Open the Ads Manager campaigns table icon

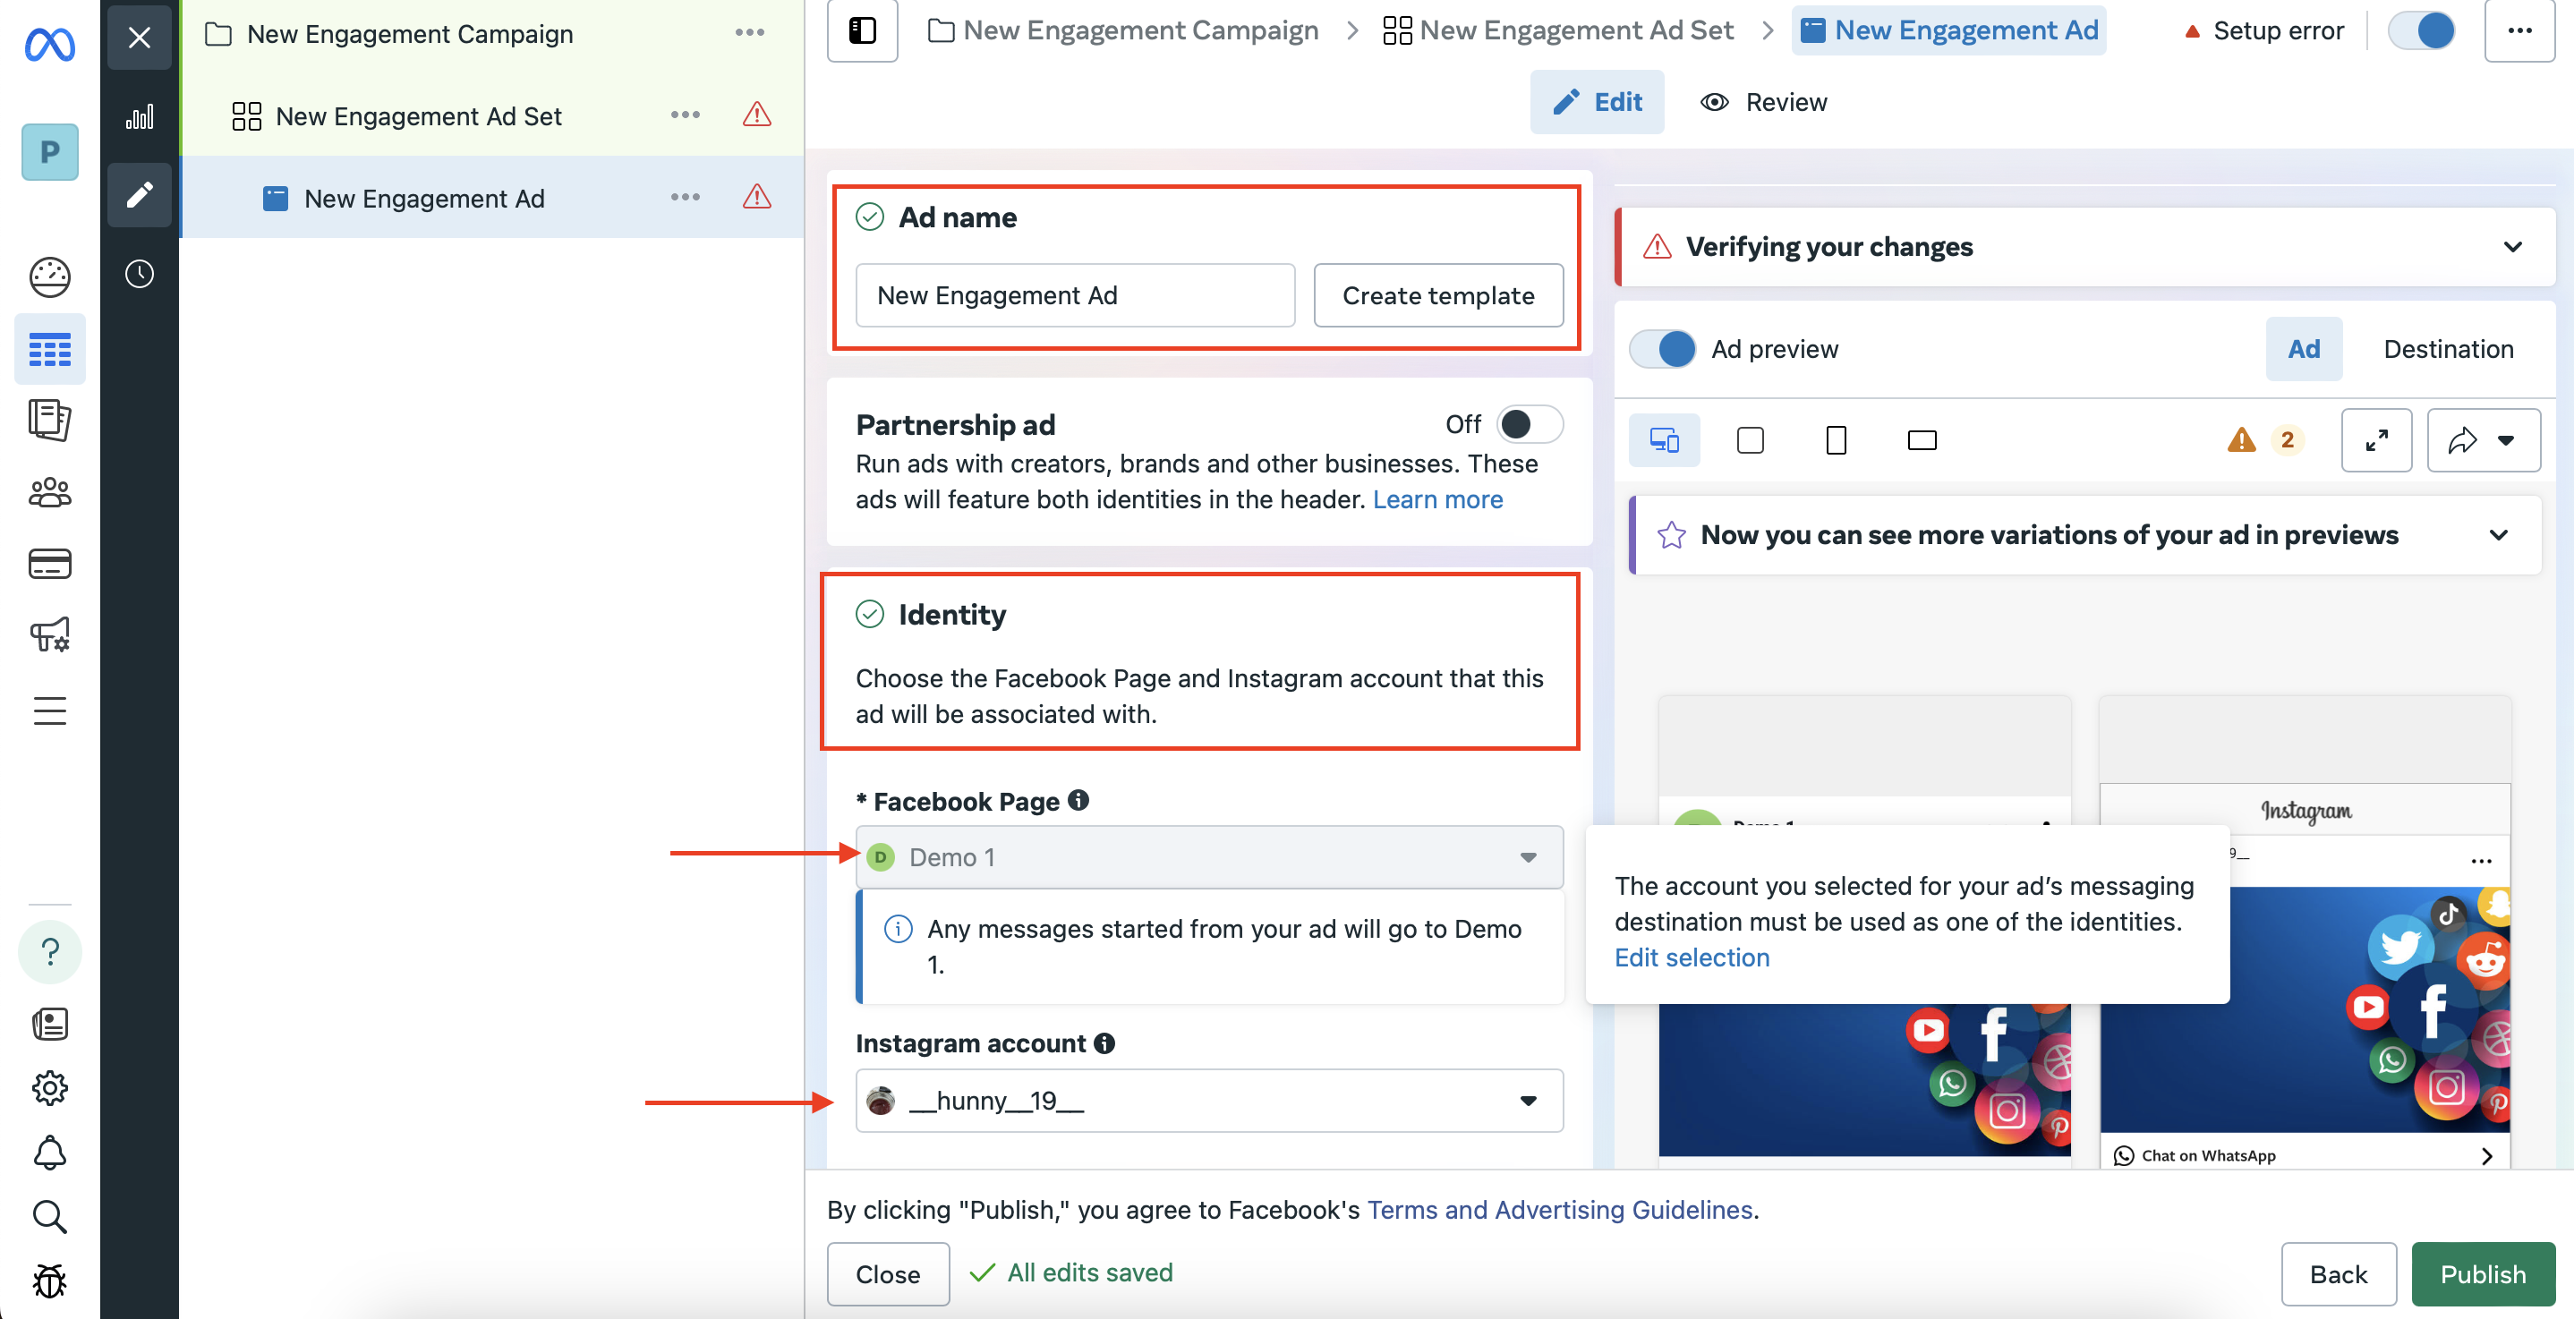click(50, 350)
